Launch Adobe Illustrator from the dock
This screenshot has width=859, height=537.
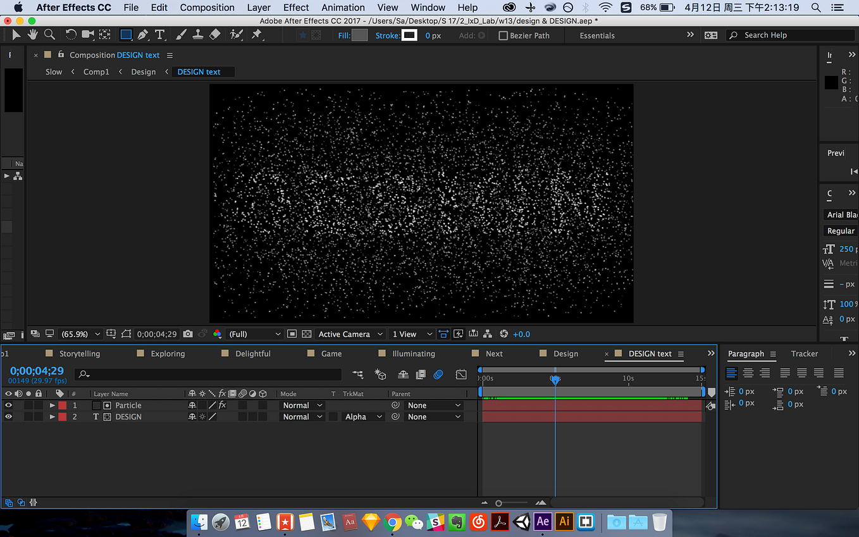564,522
